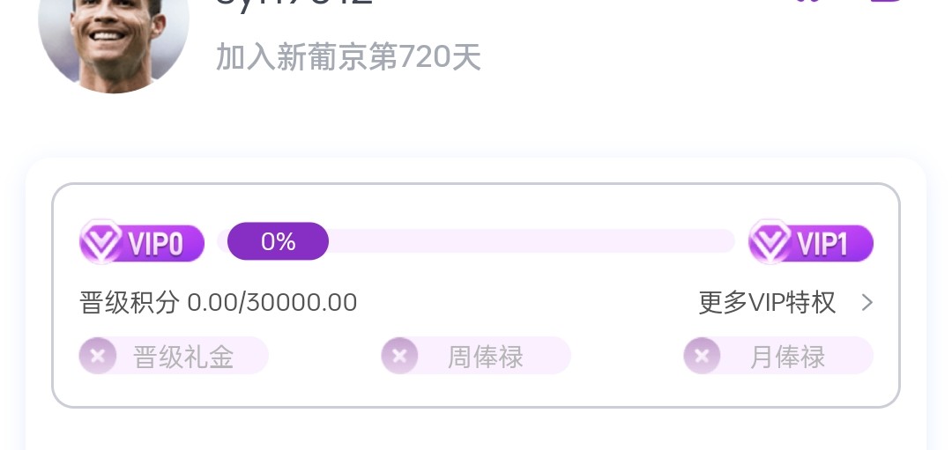Tap the 加入新葡京第720天 membership text
952x450 pixels.
pyautogui.click(x=348, y=58)
